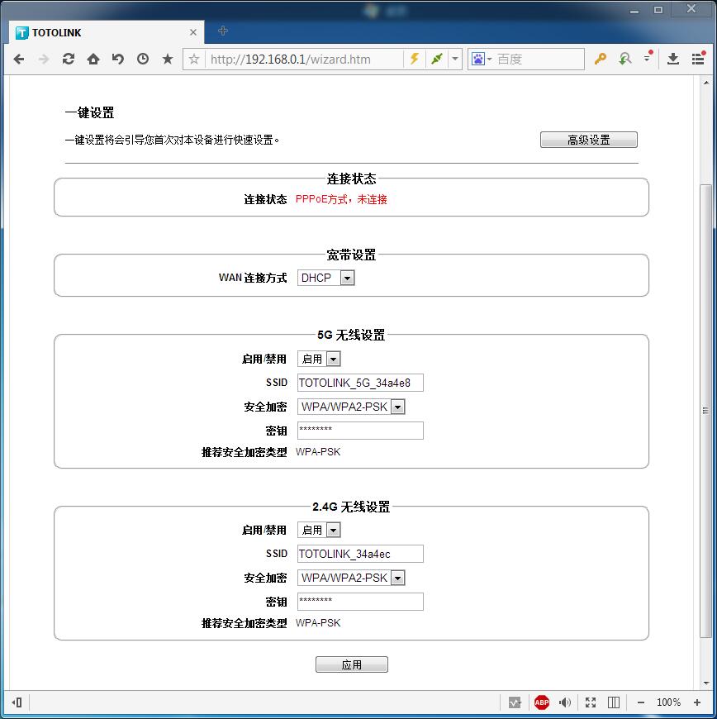Viewport: 717px width, 719px height.
Task: Enter fullscreen using the status bar icon
Action: click(x=591, y=702)
